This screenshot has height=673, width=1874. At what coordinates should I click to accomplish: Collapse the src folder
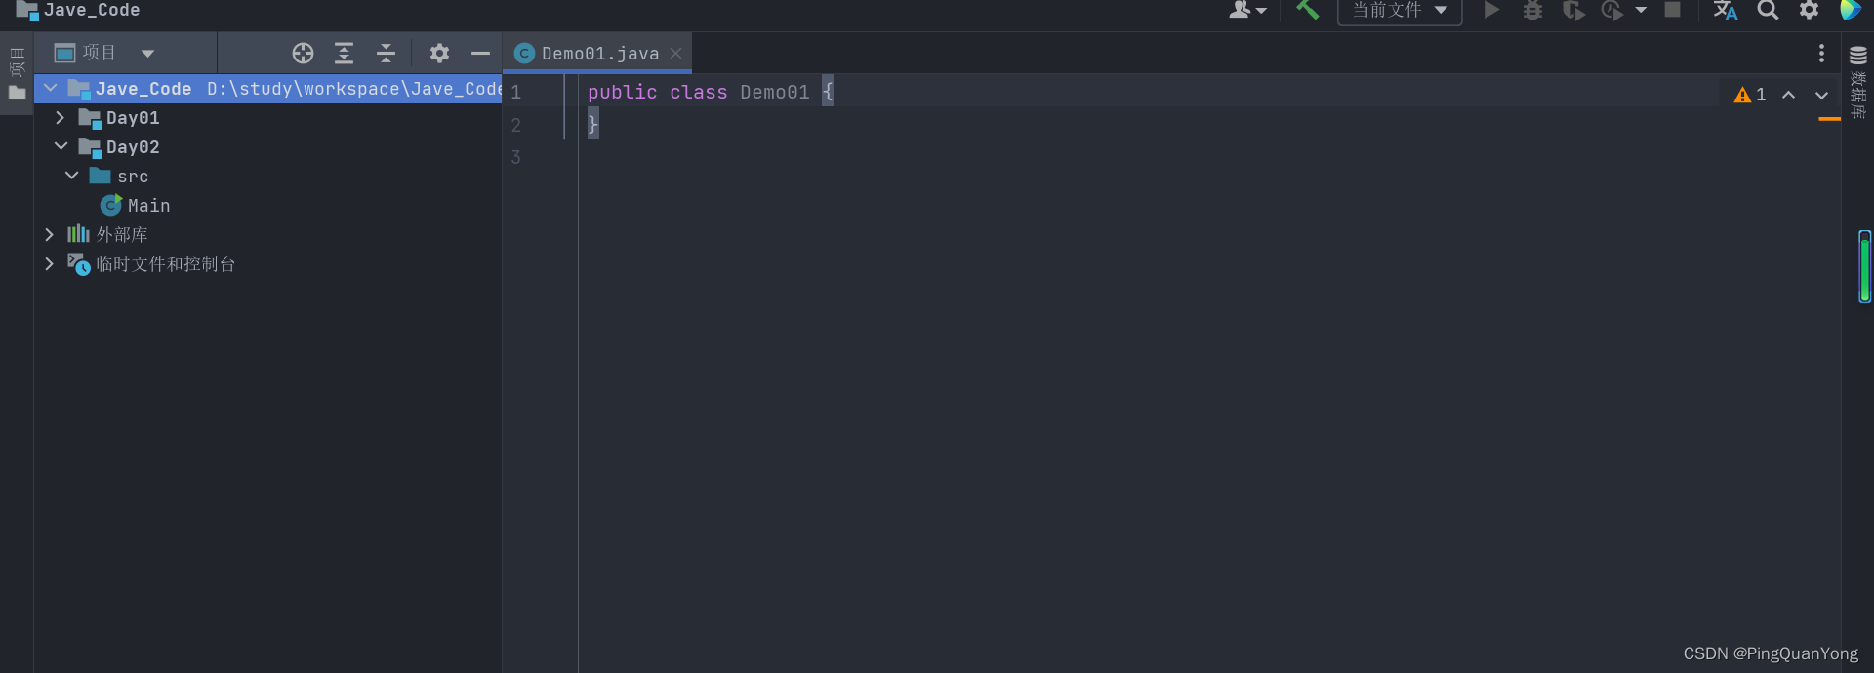[x=71, y=176]
